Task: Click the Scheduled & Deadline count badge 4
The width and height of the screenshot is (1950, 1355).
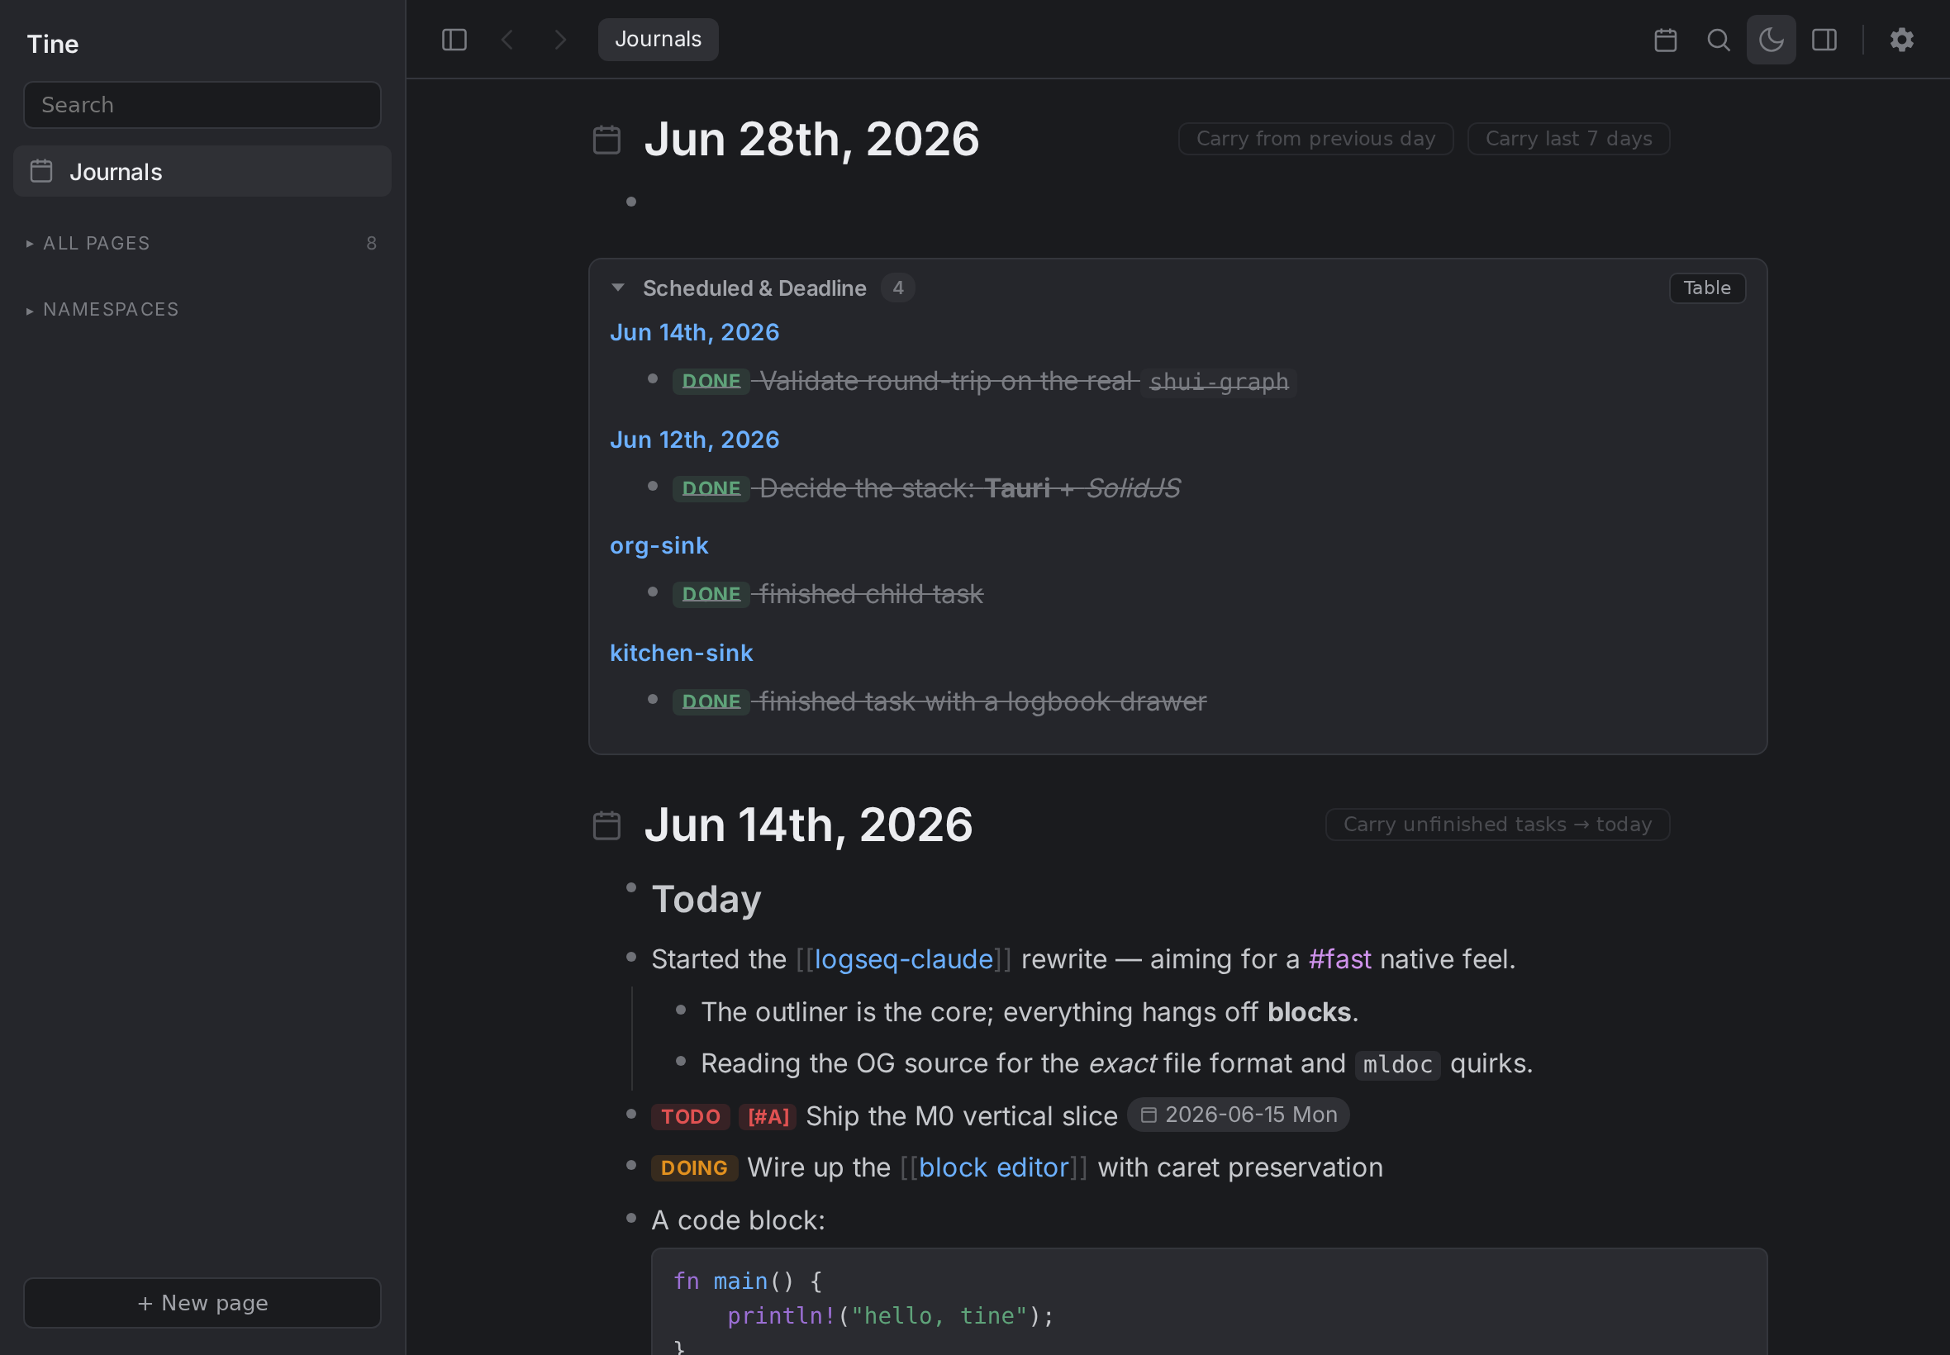Action: [897, 288]
